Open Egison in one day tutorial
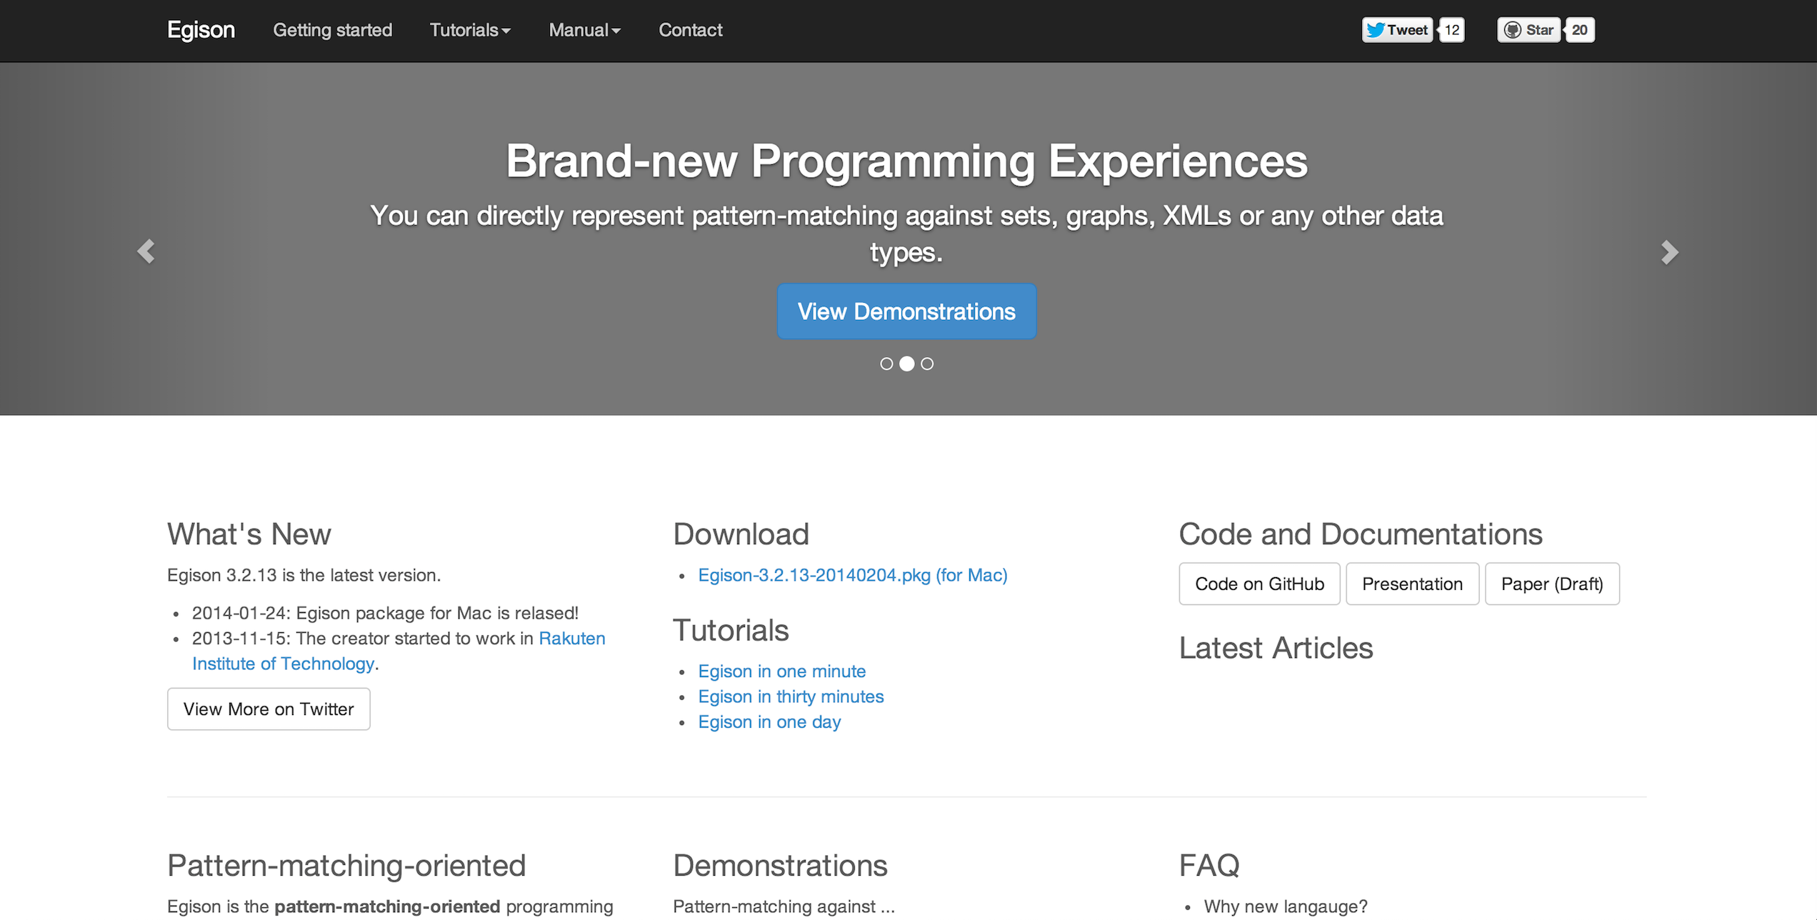1817x920 pixels. [x=769, y=722]
